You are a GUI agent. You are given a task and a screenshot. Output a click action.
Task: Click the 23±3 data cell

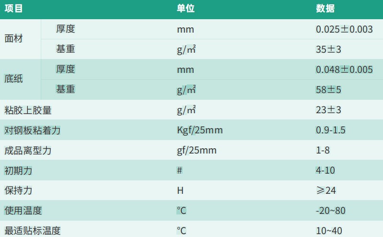328,110
